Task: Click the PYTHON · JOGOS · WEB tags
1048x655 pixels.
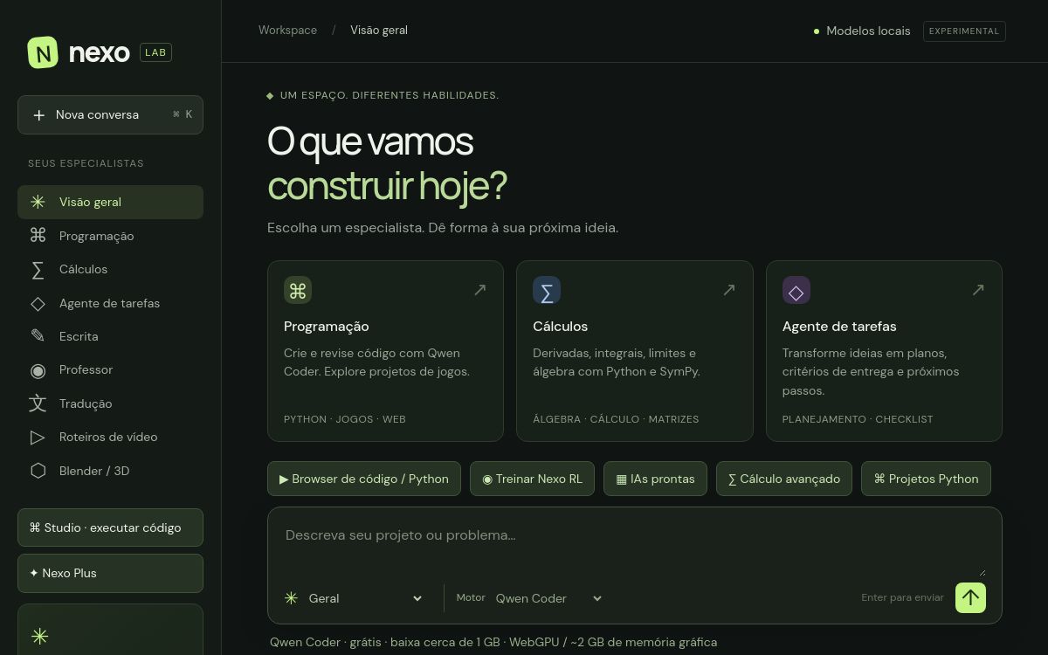Action: point(345,419)
